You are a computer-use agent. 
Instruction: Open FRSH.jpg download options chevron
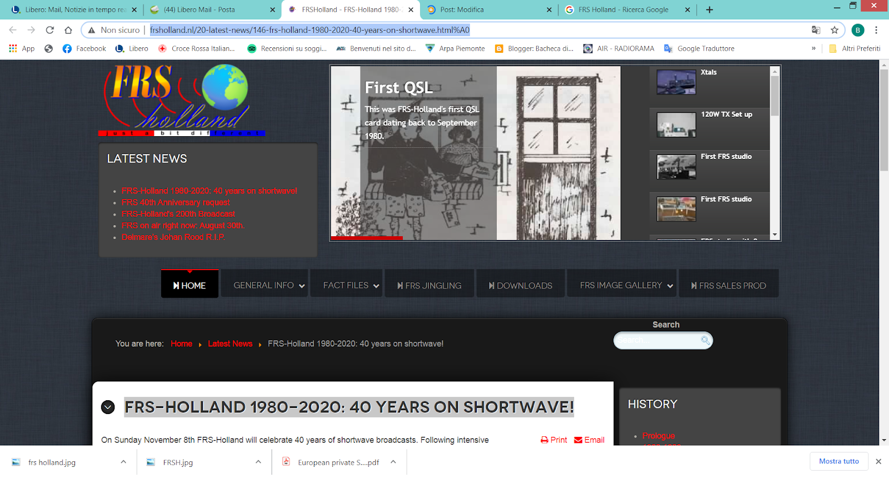pos(258,462)
